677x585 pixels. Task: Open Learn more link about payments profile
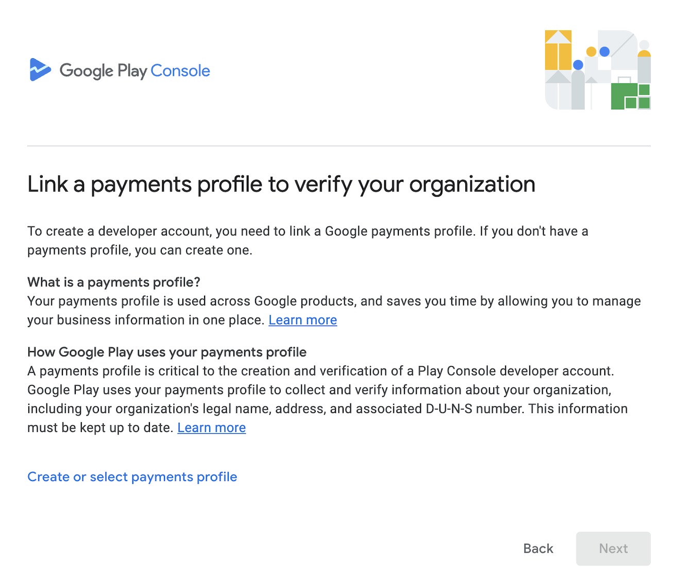[x=303, y=320]
